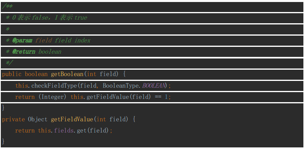
Task: Click the private keyword
Action: point(14,119)
